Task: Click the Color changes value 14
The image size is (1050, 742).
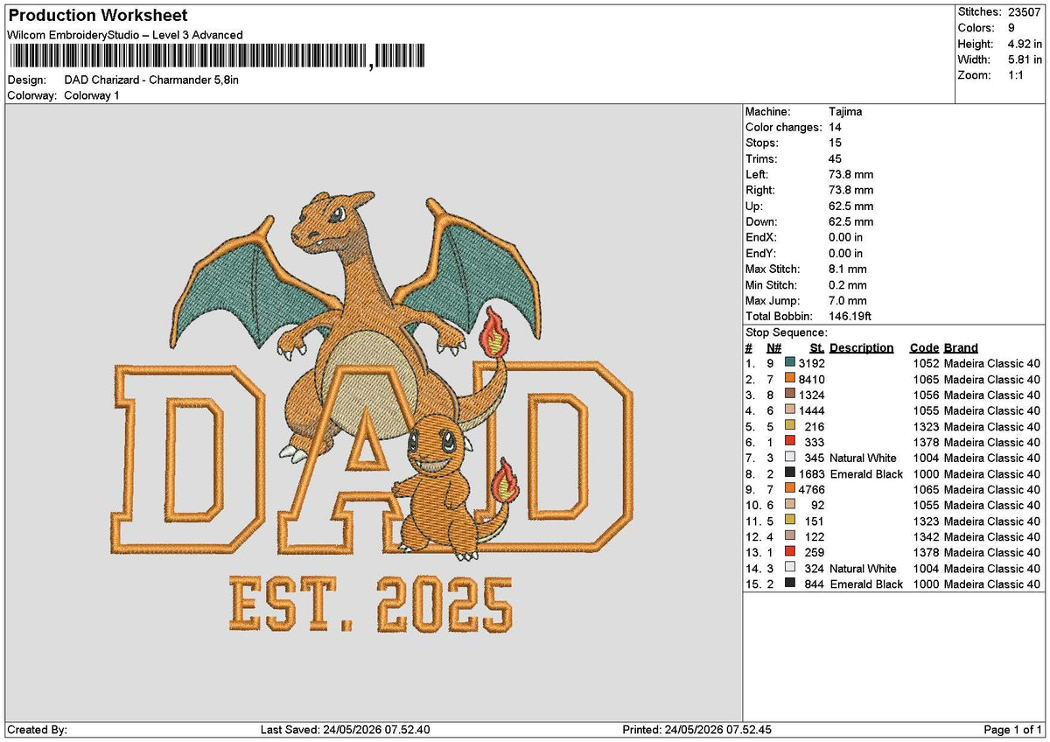Action: pyautogui.click(x=836, y=128)
